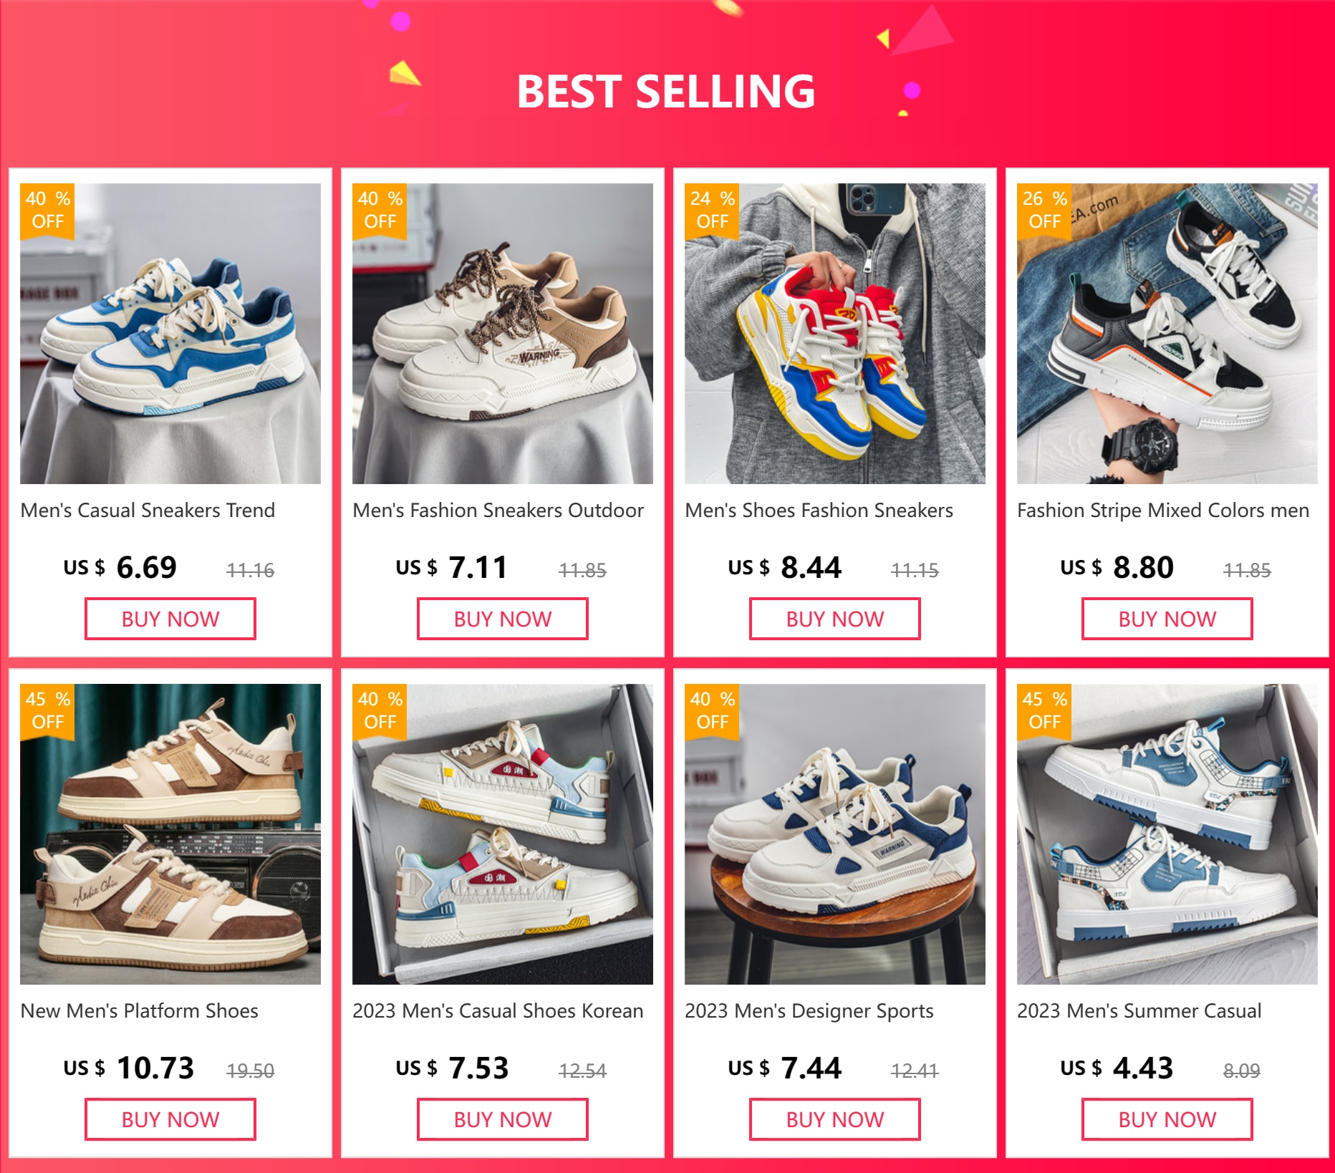Click BUY NOW for 2023 Men's Summer Casual

(x=1167, y=1119)
